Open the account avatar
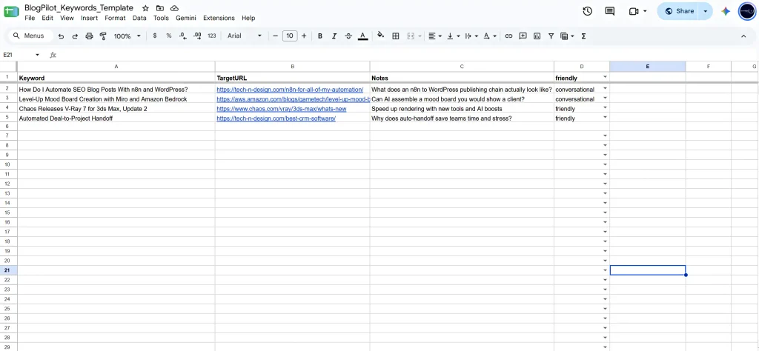The height and width of the screenshot is (351, 759). (747, 11)
